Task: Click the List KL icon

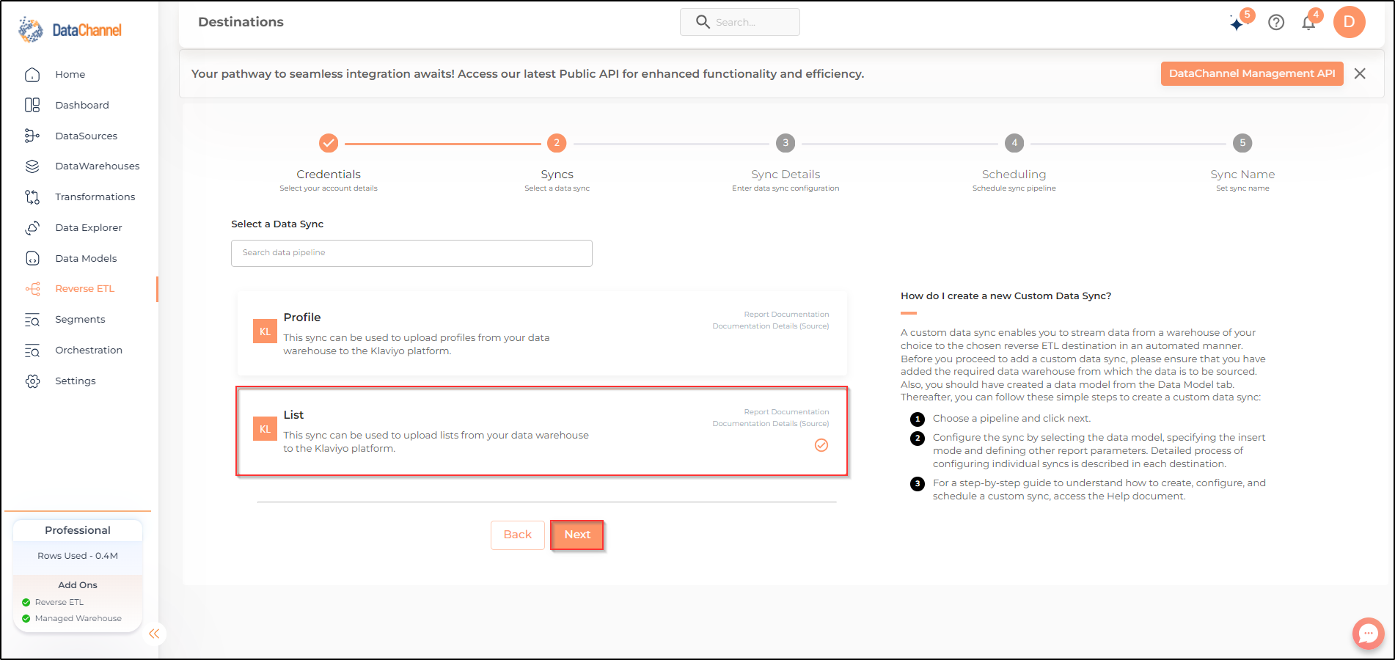Action: tap(265, 429)
